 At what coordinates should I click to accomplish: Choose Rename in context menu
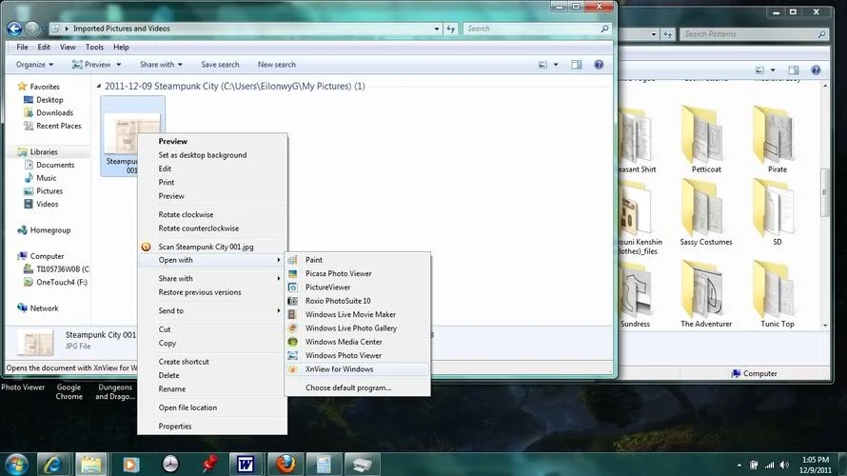(212, 389)
